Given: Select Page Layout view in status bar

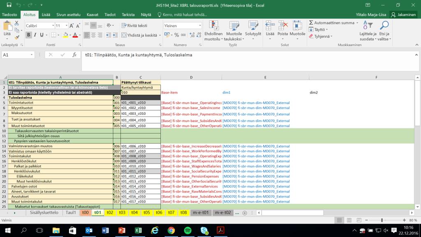Looking at the screenshot, I should (349, 220).
